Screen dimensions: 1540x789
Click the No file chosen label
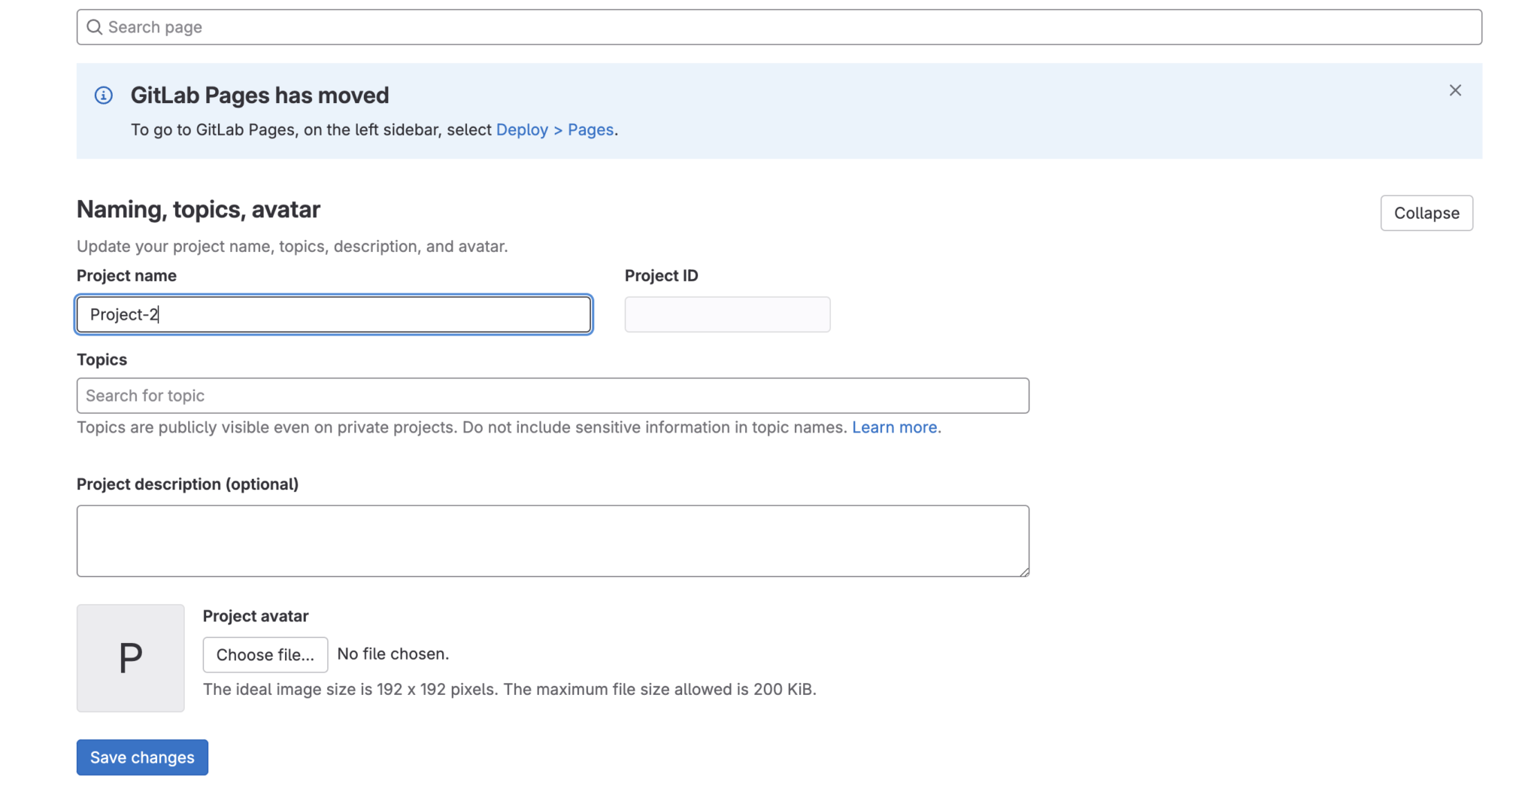[393, 654]
